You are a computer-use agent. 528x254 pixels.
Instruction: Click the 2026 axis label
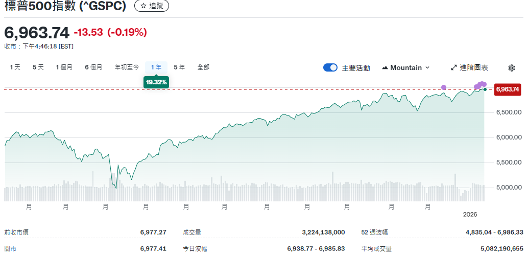click(x=470, y=215)
